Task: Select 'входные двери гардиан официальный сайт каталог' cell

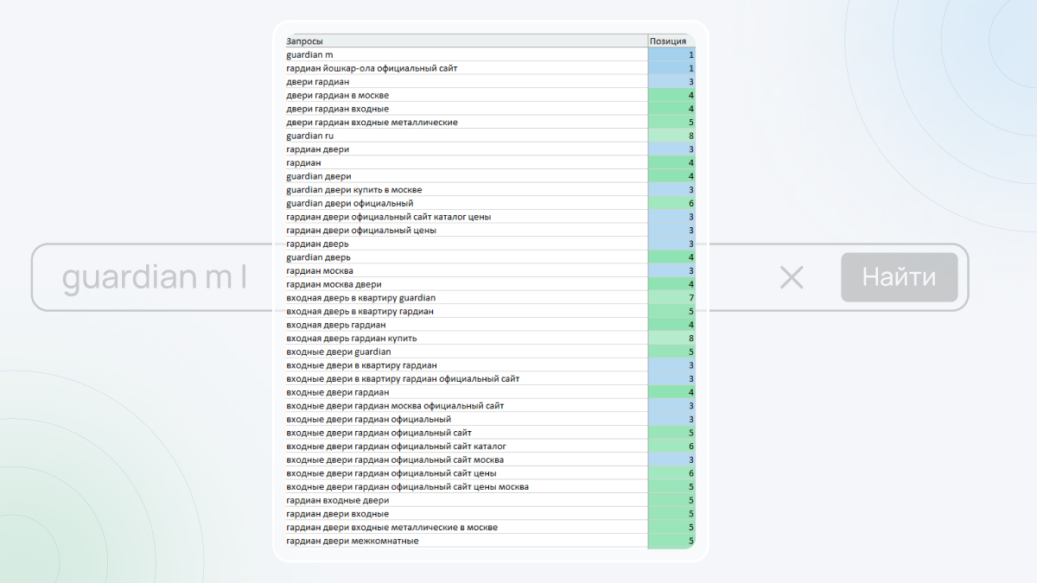Action: point(467,446)
